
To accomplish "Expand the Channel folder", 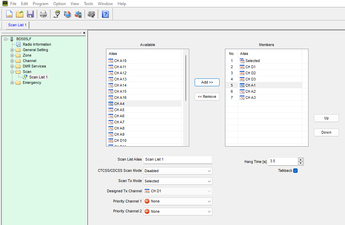I will tap(12, 61).
